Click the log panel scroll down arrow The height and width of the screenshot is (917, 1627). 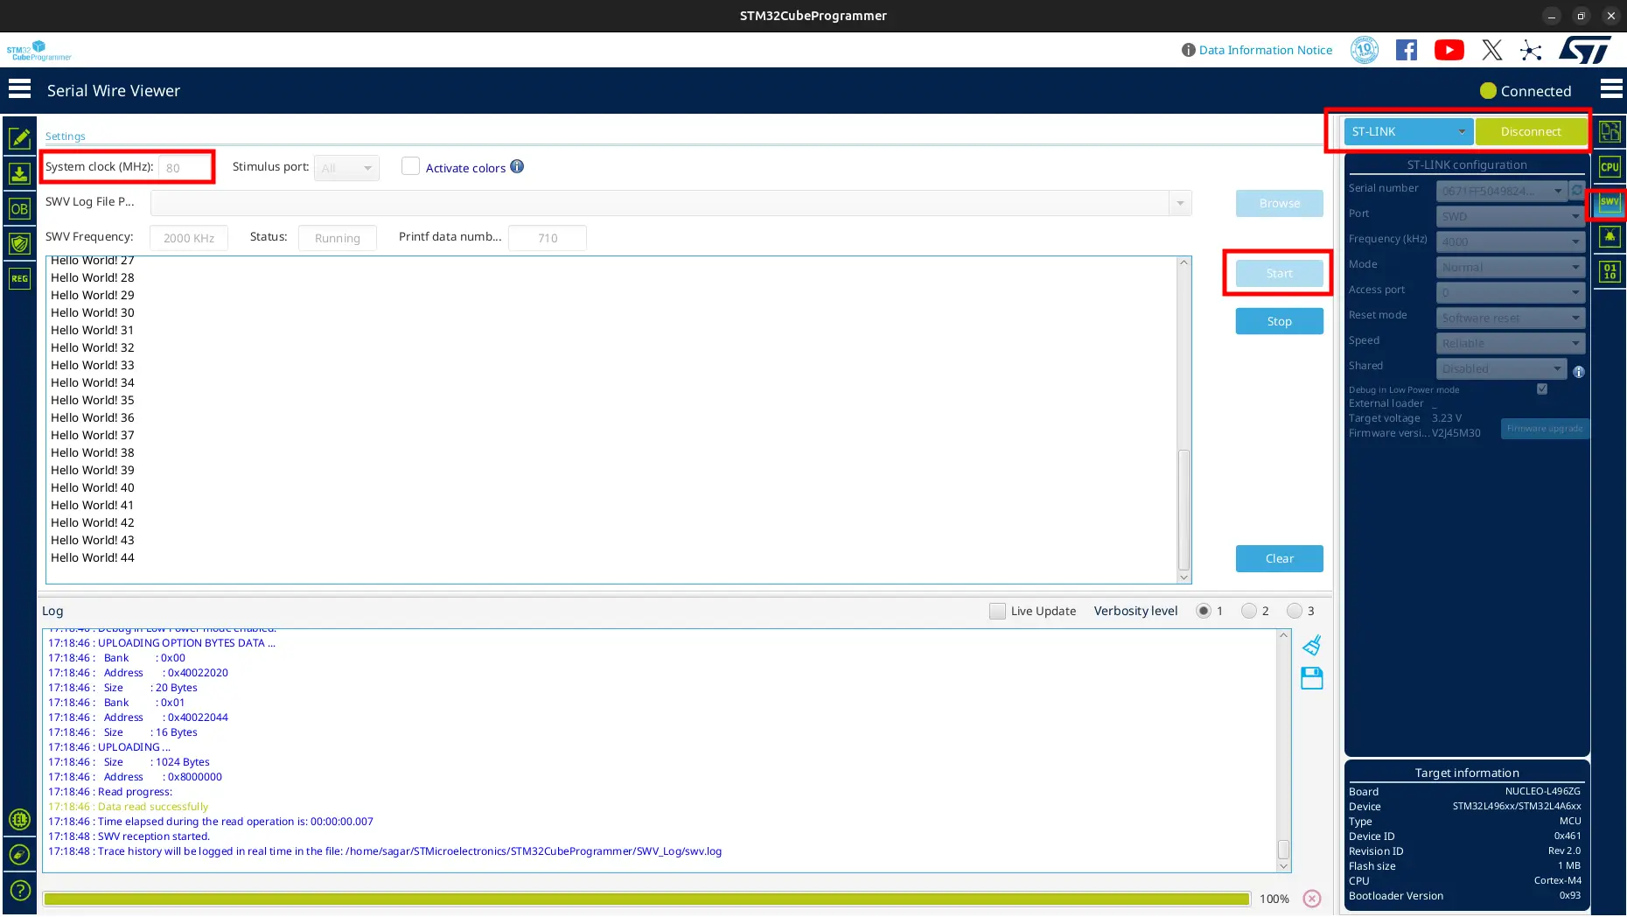1283,866
